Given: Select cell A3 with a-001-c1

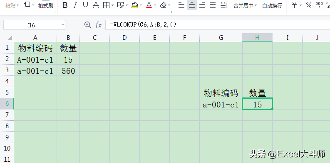Looking at the screenshot, I should tap(35, 71).
